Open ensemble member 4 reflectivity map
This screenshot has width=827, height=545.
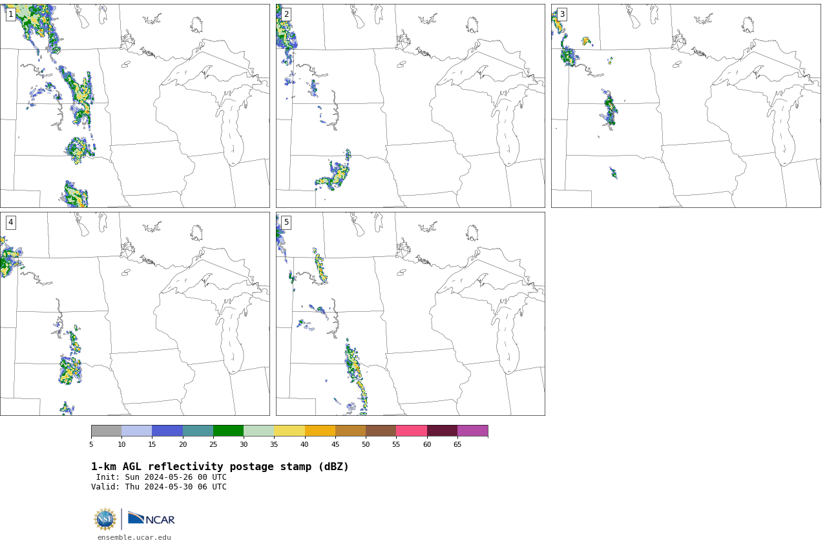[x=134, y=314]
